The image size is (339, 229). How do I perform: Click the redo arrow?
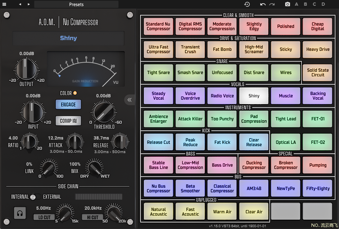(x=272, y=4)
